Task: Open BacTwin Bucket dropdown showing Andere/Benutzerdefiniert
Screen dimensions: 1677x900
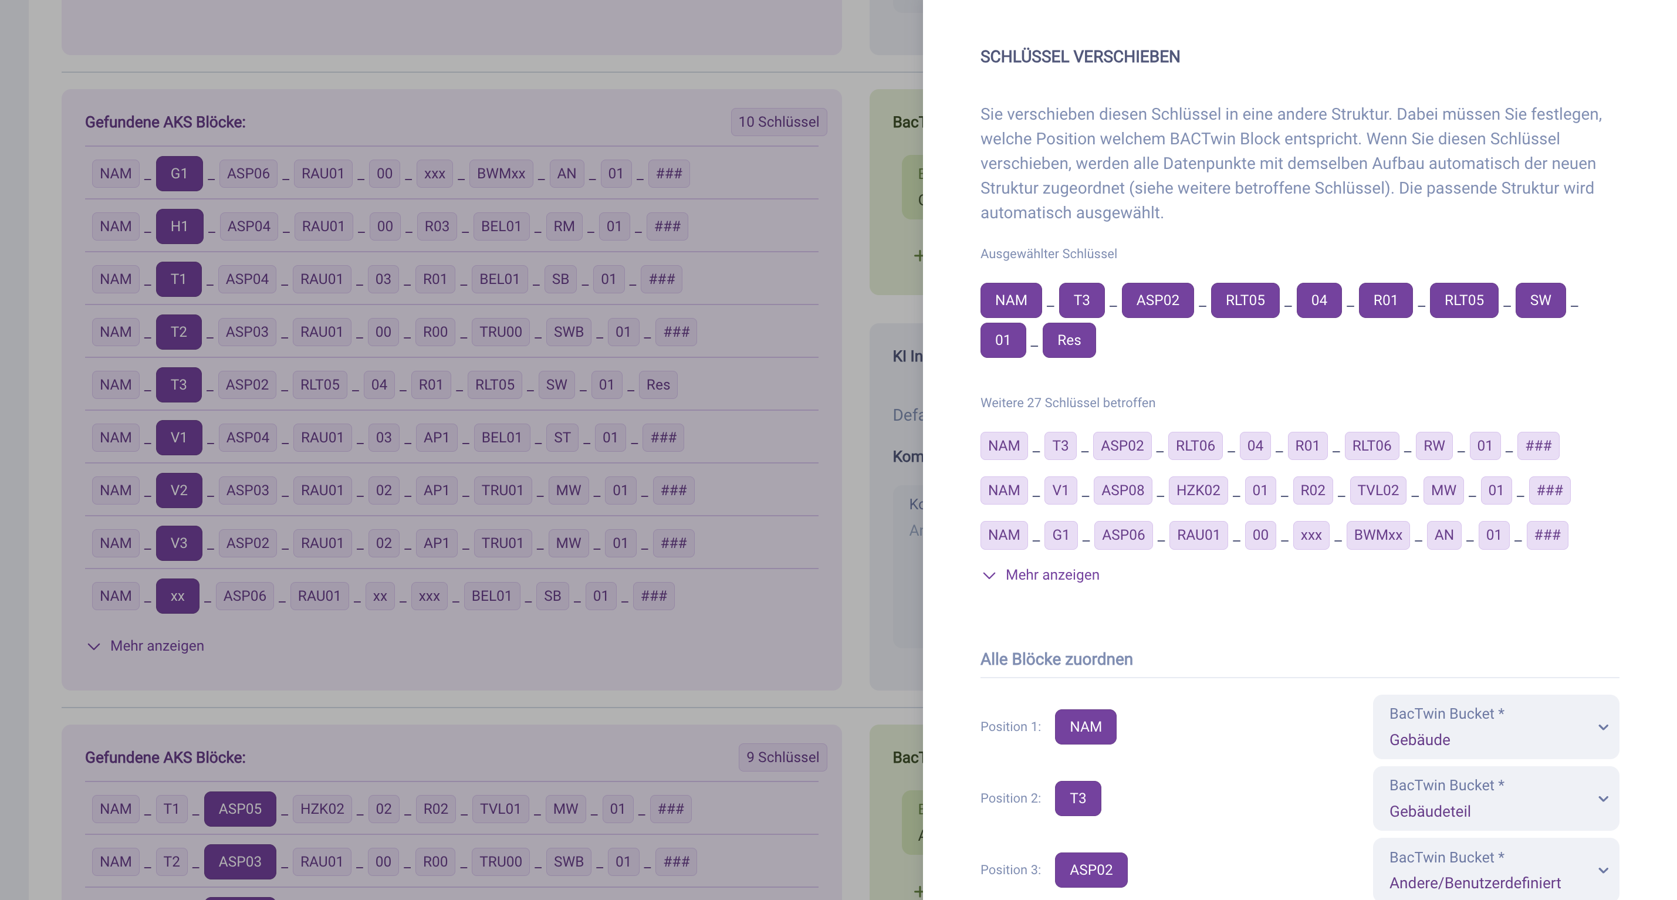Action: pyautogui.click(x=1495, y=870)
